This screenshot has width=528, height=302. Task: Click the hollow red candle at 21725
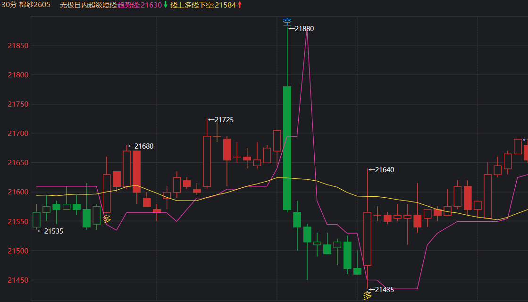pos(207,161)
